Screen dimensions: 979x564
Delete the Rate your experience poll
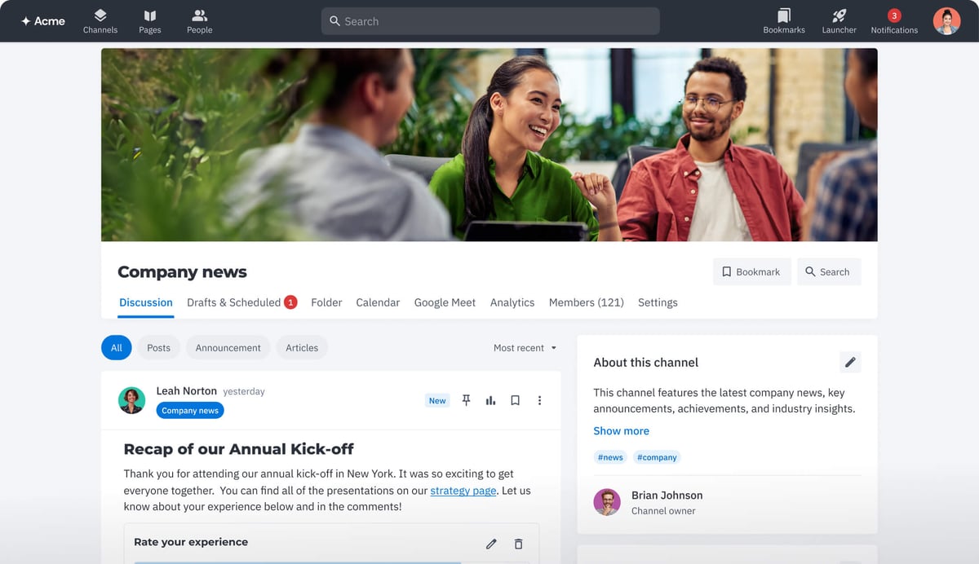(x=518, y=544)
